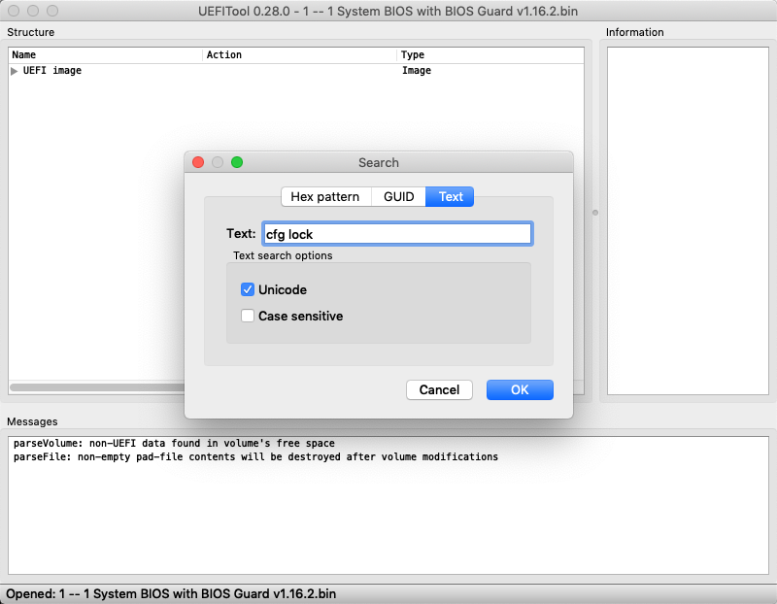Switch to the Hex pattern tab
Image resolution: width=777 pixels, height=604 pixels.
[x=324, y=196]
